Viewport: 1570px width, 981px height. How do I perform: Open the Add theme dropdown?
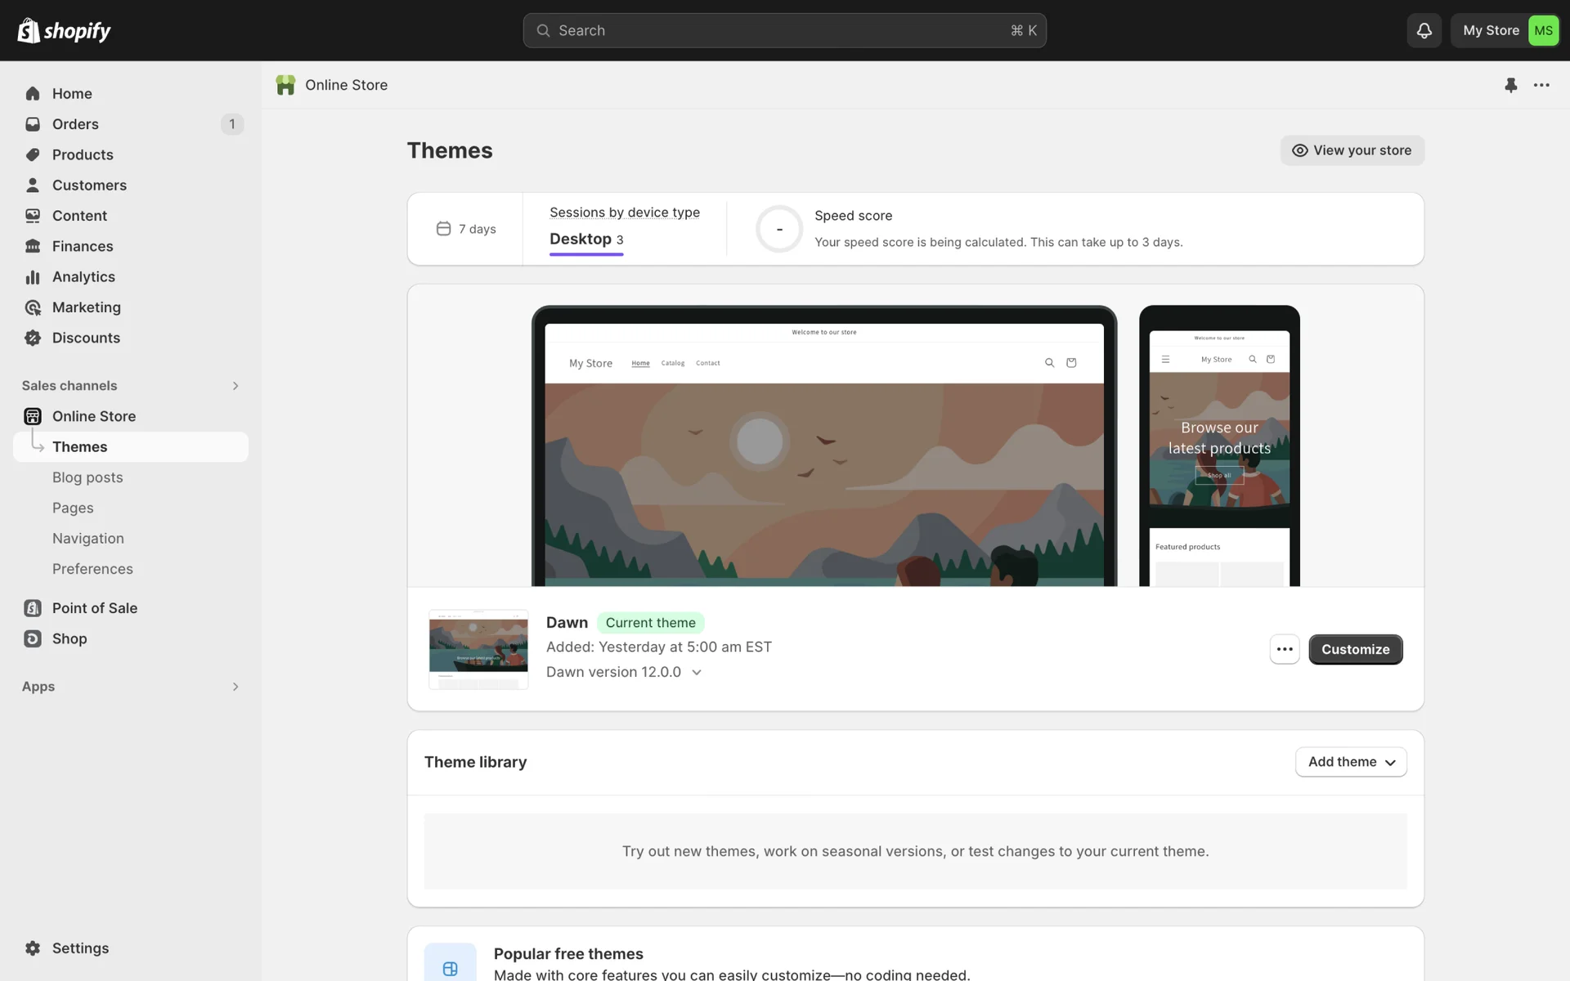point(1351,762)
